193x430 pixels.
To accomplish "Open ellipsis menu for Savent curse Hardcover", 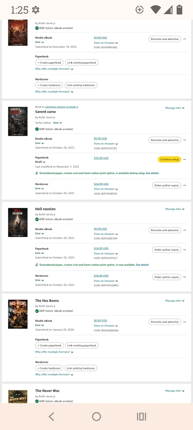I will pos(184,185).
